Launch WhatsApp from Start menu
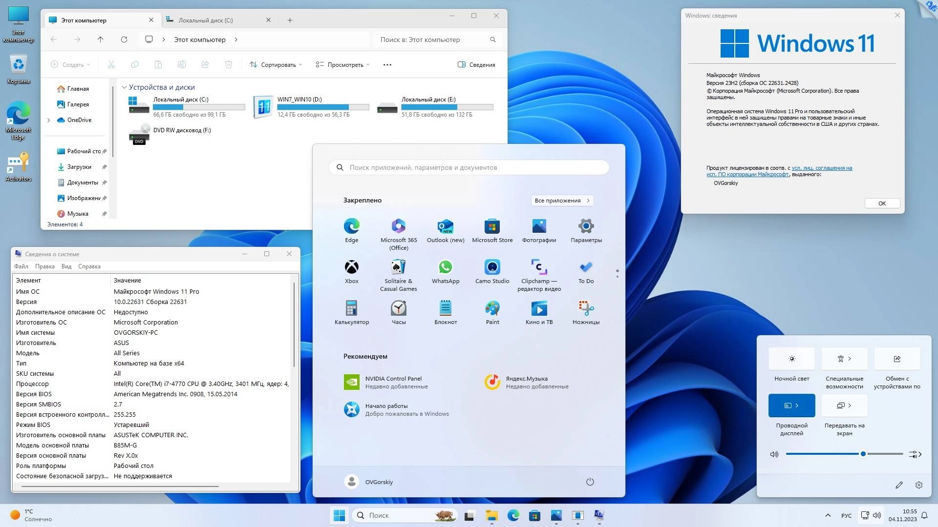This screenshot has width=938, height=527. coord(446,271)
